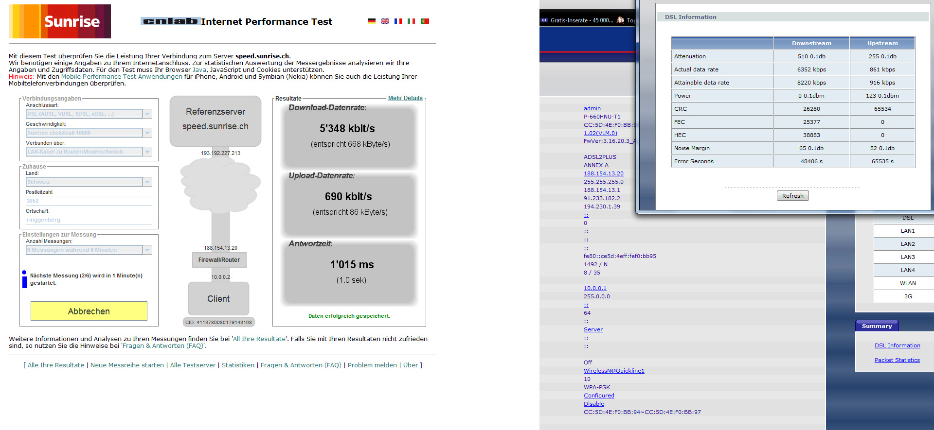934x430 pixels.
Task: Open the Alle Testserver footer link
Action: (x=193, y=365)
